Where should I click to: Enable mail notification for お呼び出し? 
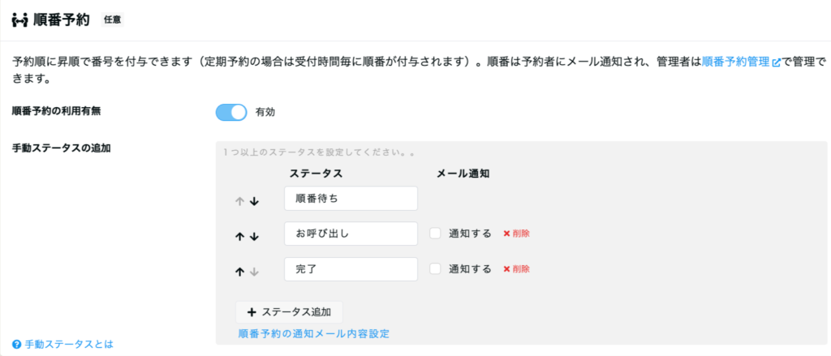[x=436, y=234]
